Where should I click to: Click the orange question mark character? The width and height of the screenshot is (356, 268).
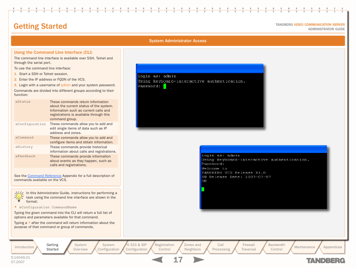coord(29,223)
